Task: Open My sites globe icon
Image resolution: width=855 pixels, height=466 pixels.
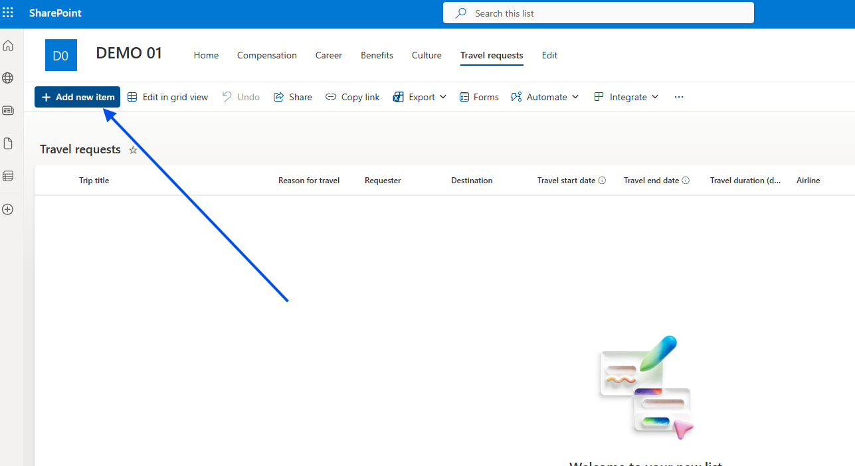Action: point(8,78)
